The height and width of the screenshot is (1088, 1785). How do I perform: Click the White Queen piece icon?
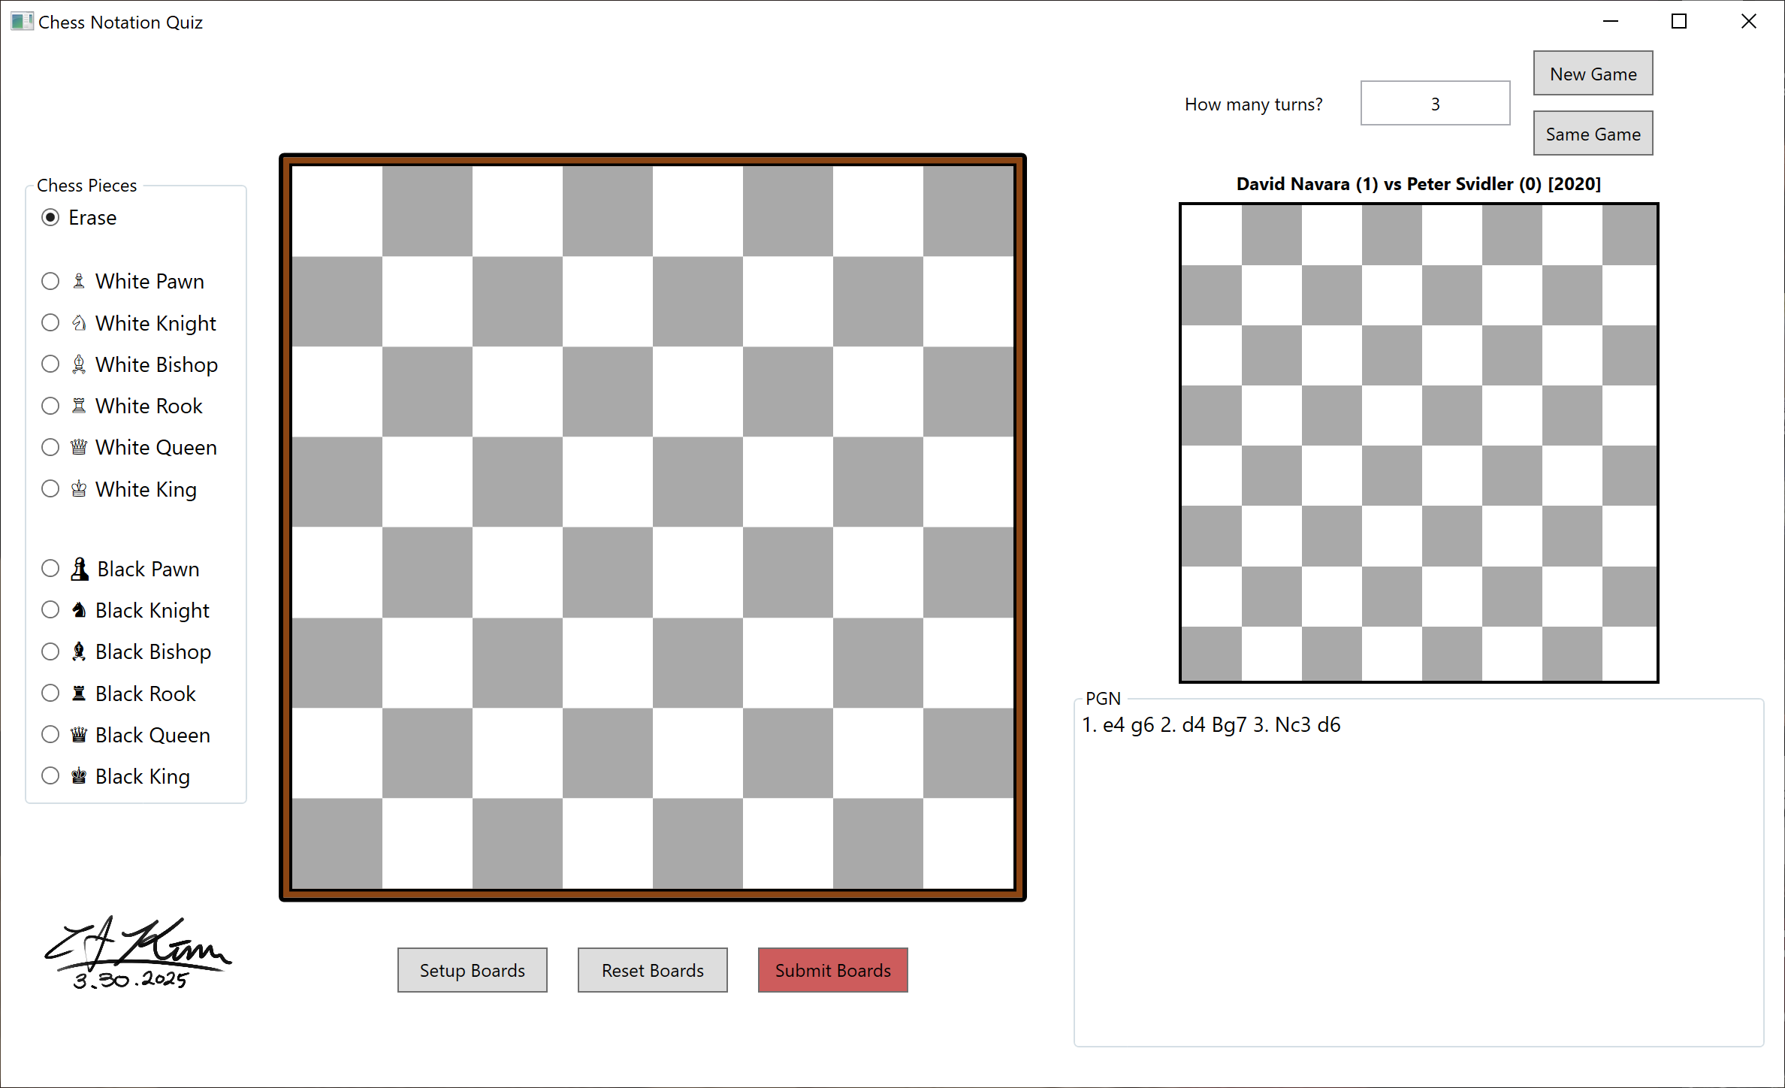(79, 447)
